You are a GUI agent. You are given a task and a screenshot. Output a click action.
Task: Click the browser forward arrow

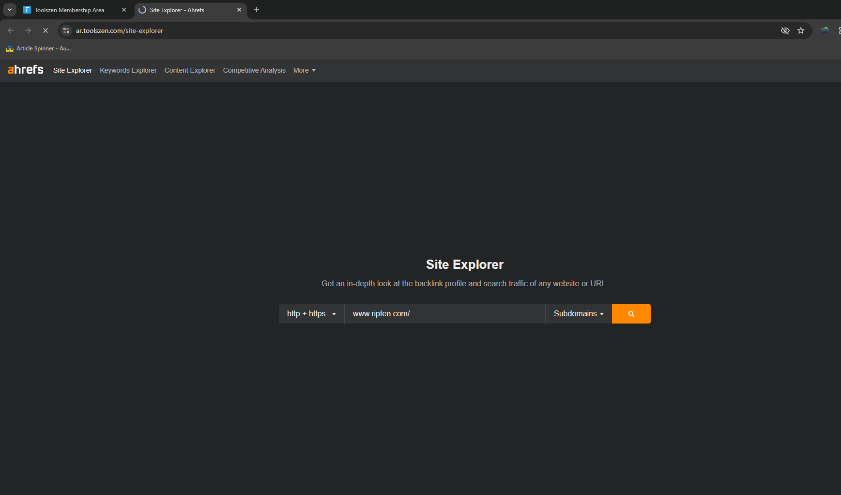[x=28, y=31]
